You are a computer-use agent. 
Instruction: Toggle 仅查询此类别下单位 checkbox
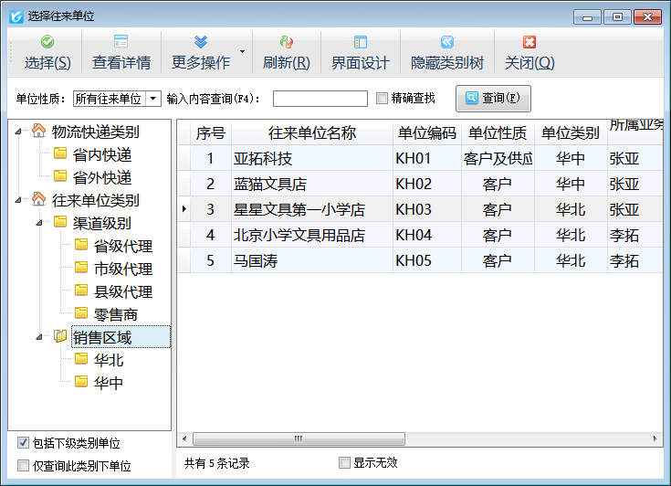click(24, 466)
